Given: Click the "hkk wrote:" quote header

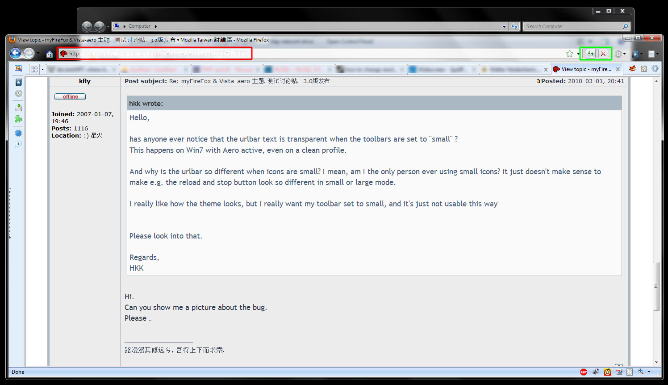Looking at the screenshot, I should [374, 103].
